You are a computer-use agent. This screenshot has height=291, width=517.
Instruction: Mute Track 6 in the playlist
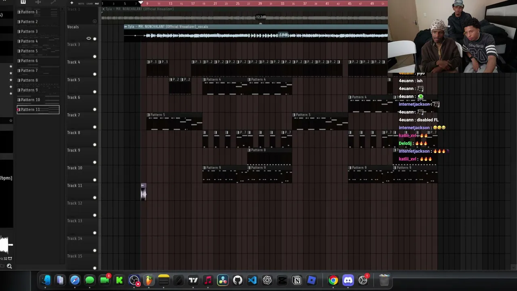95,109
